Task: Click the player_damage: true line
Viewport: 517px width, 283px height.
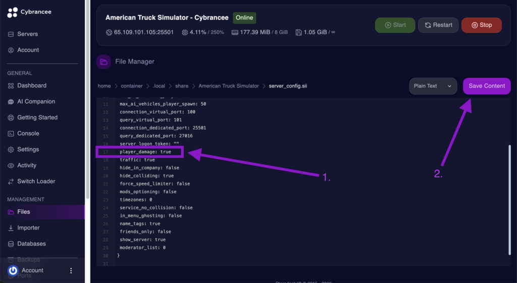Action: pos(145,152)
